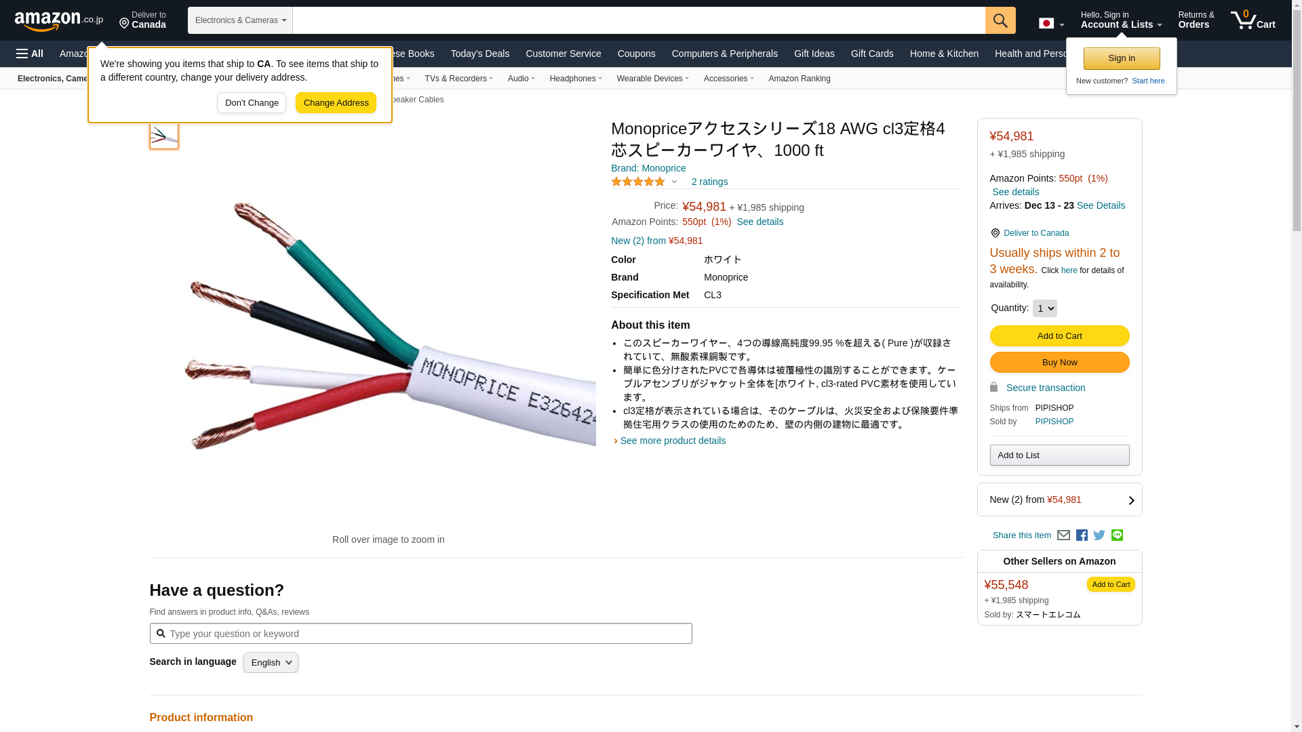
Task: Share this item on Facebook
Action: [1082, 535]
